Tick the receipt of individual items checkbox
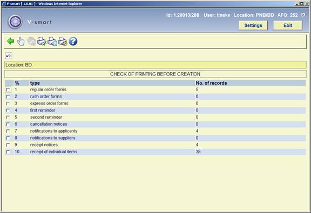 pyautogui.click(x=8, y=152)
